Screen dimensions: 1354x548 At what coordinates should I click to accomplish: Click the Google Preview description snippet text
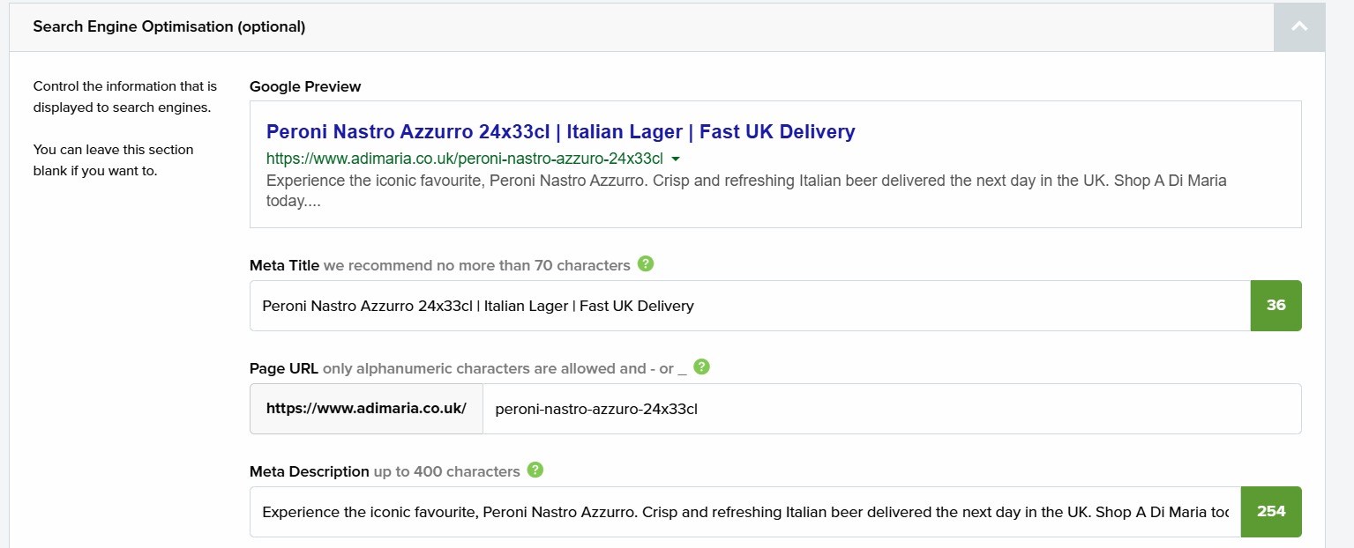(x=746, y=190)
